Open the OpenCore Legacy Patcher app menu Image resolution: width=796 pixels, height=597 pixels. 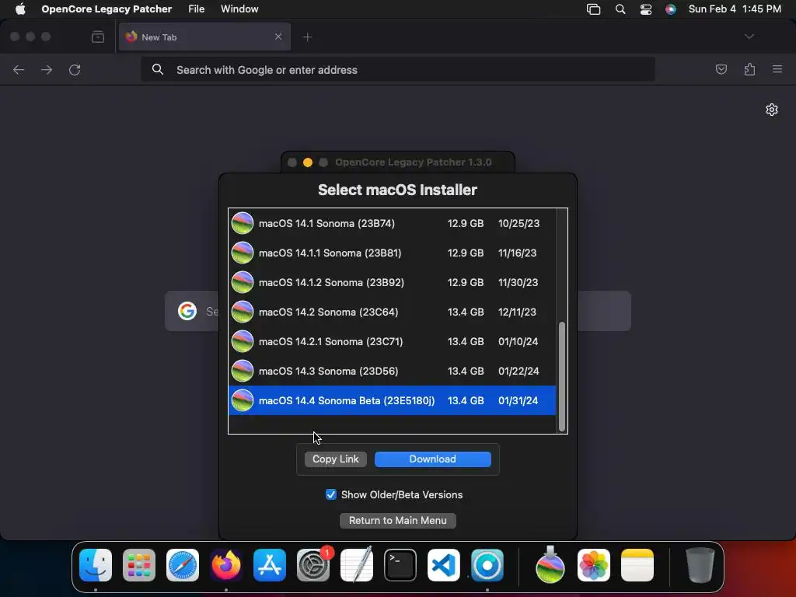click(106, 9)
